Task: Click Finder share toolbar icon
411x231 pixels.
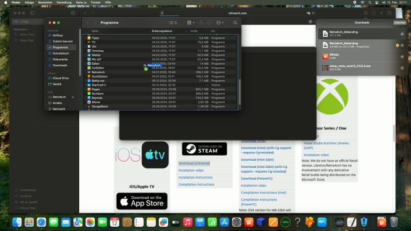Action: [201, 23]
